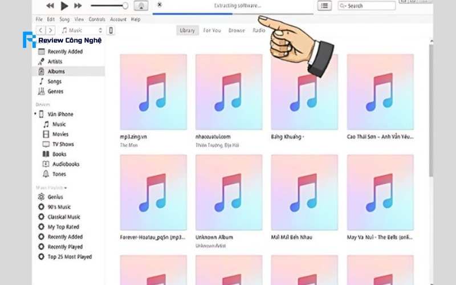Open the AirPlay output button
The width and height of the screenshot is (456, 285).
tap(141, 6)
